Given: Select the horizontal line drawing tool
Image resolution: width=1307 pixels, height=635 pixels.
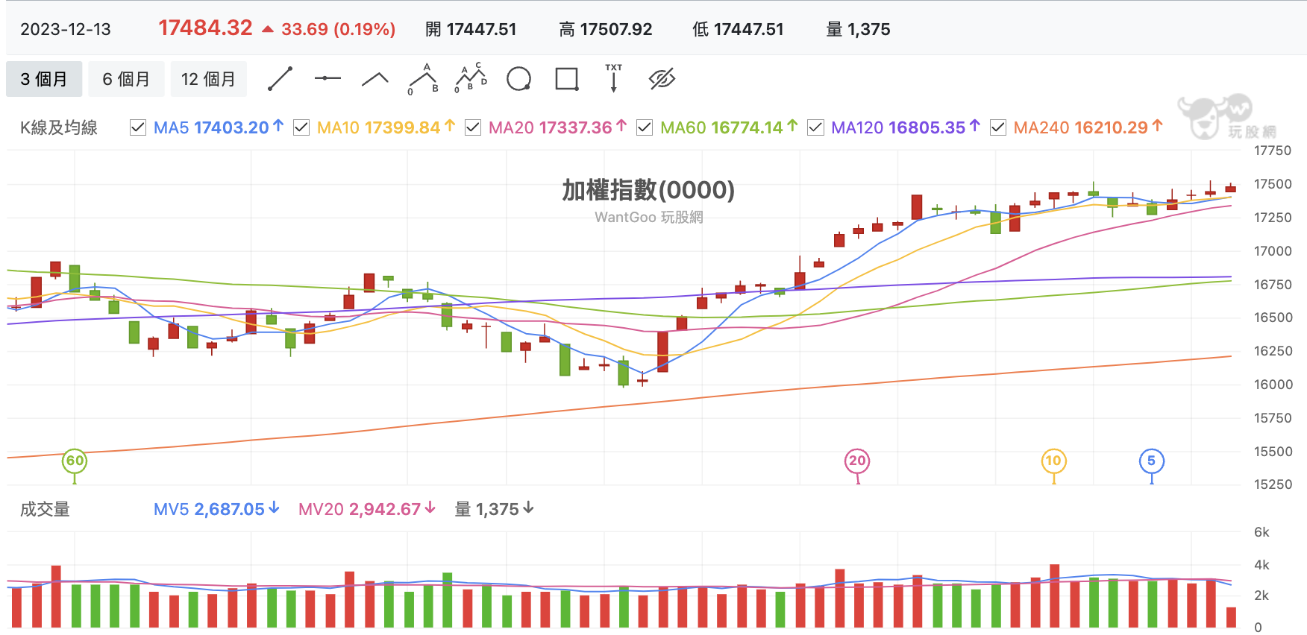Looking at the screenshot, I should click(327, 78).
